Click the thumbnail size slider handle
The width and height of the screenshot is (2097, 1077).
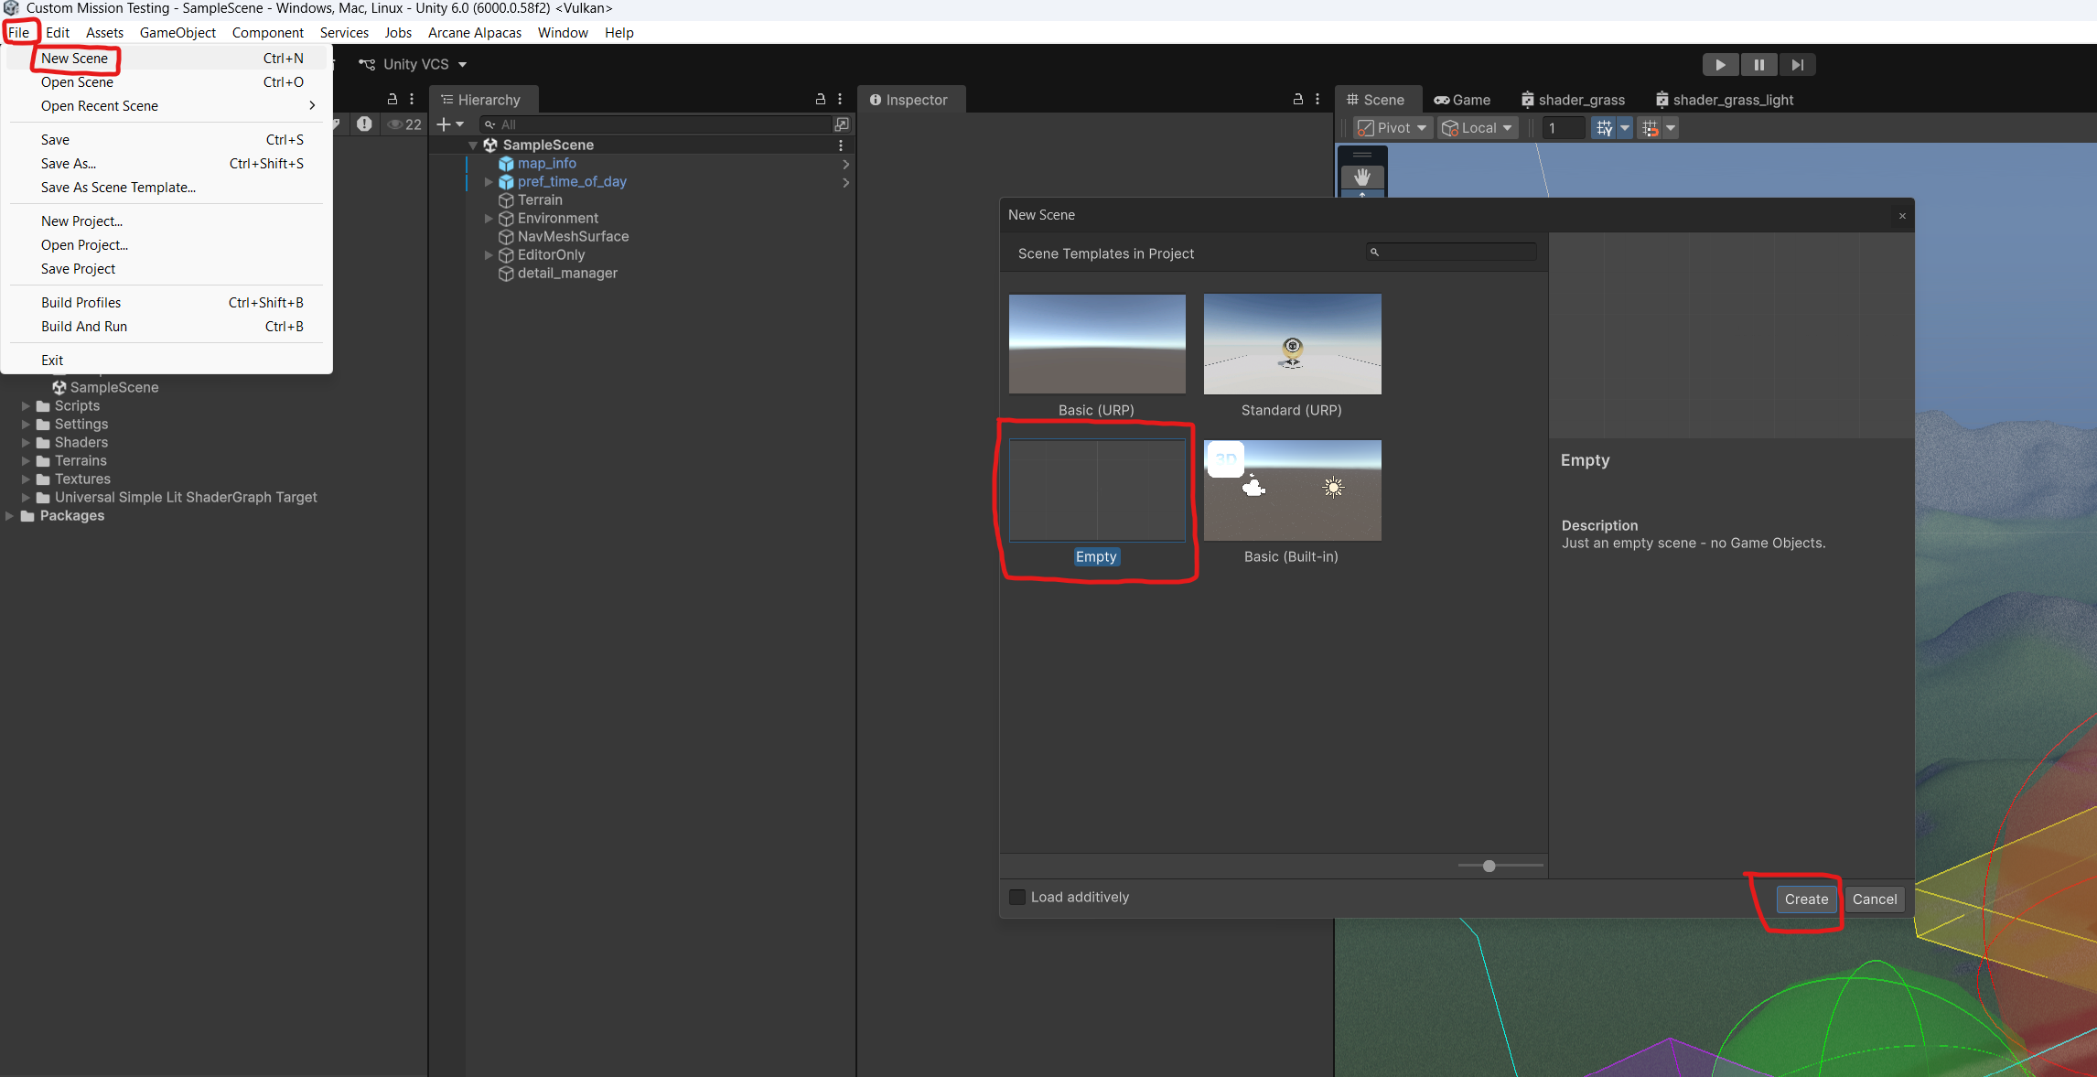1489,866
